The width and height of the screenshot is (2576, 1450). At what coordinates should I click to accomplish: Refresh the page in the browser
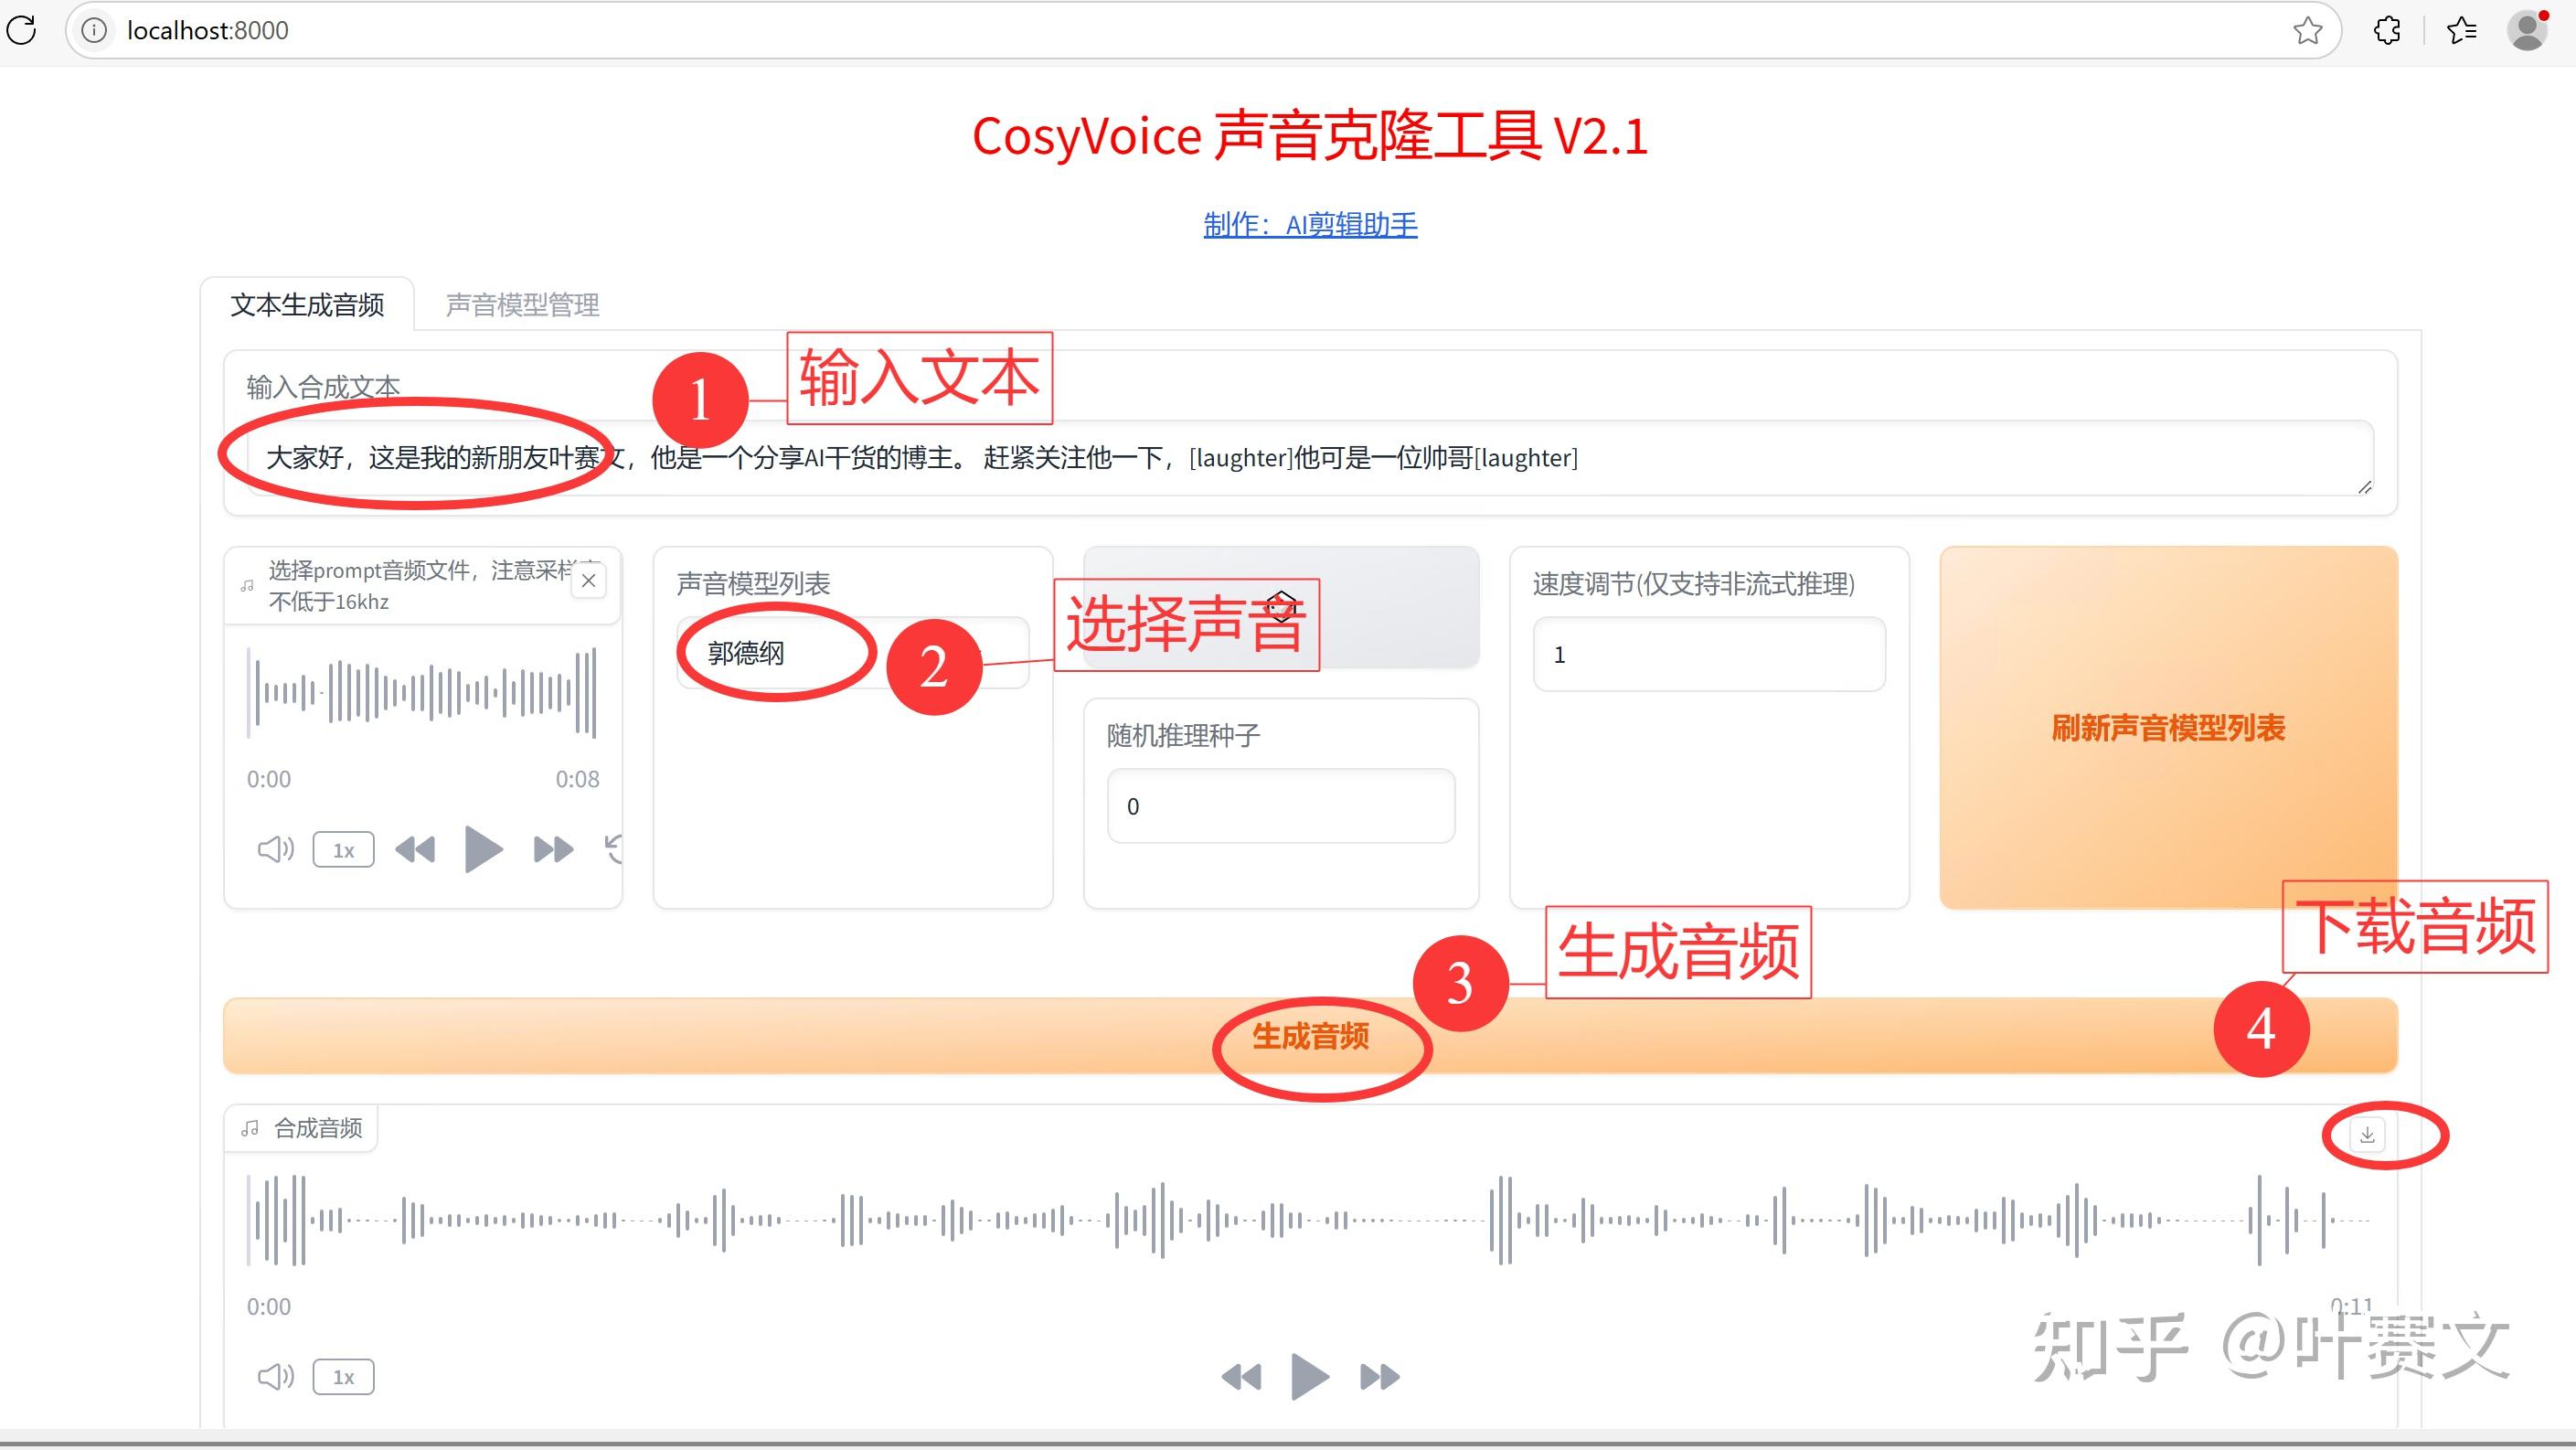pyautogui.click(x=22, y=30)
